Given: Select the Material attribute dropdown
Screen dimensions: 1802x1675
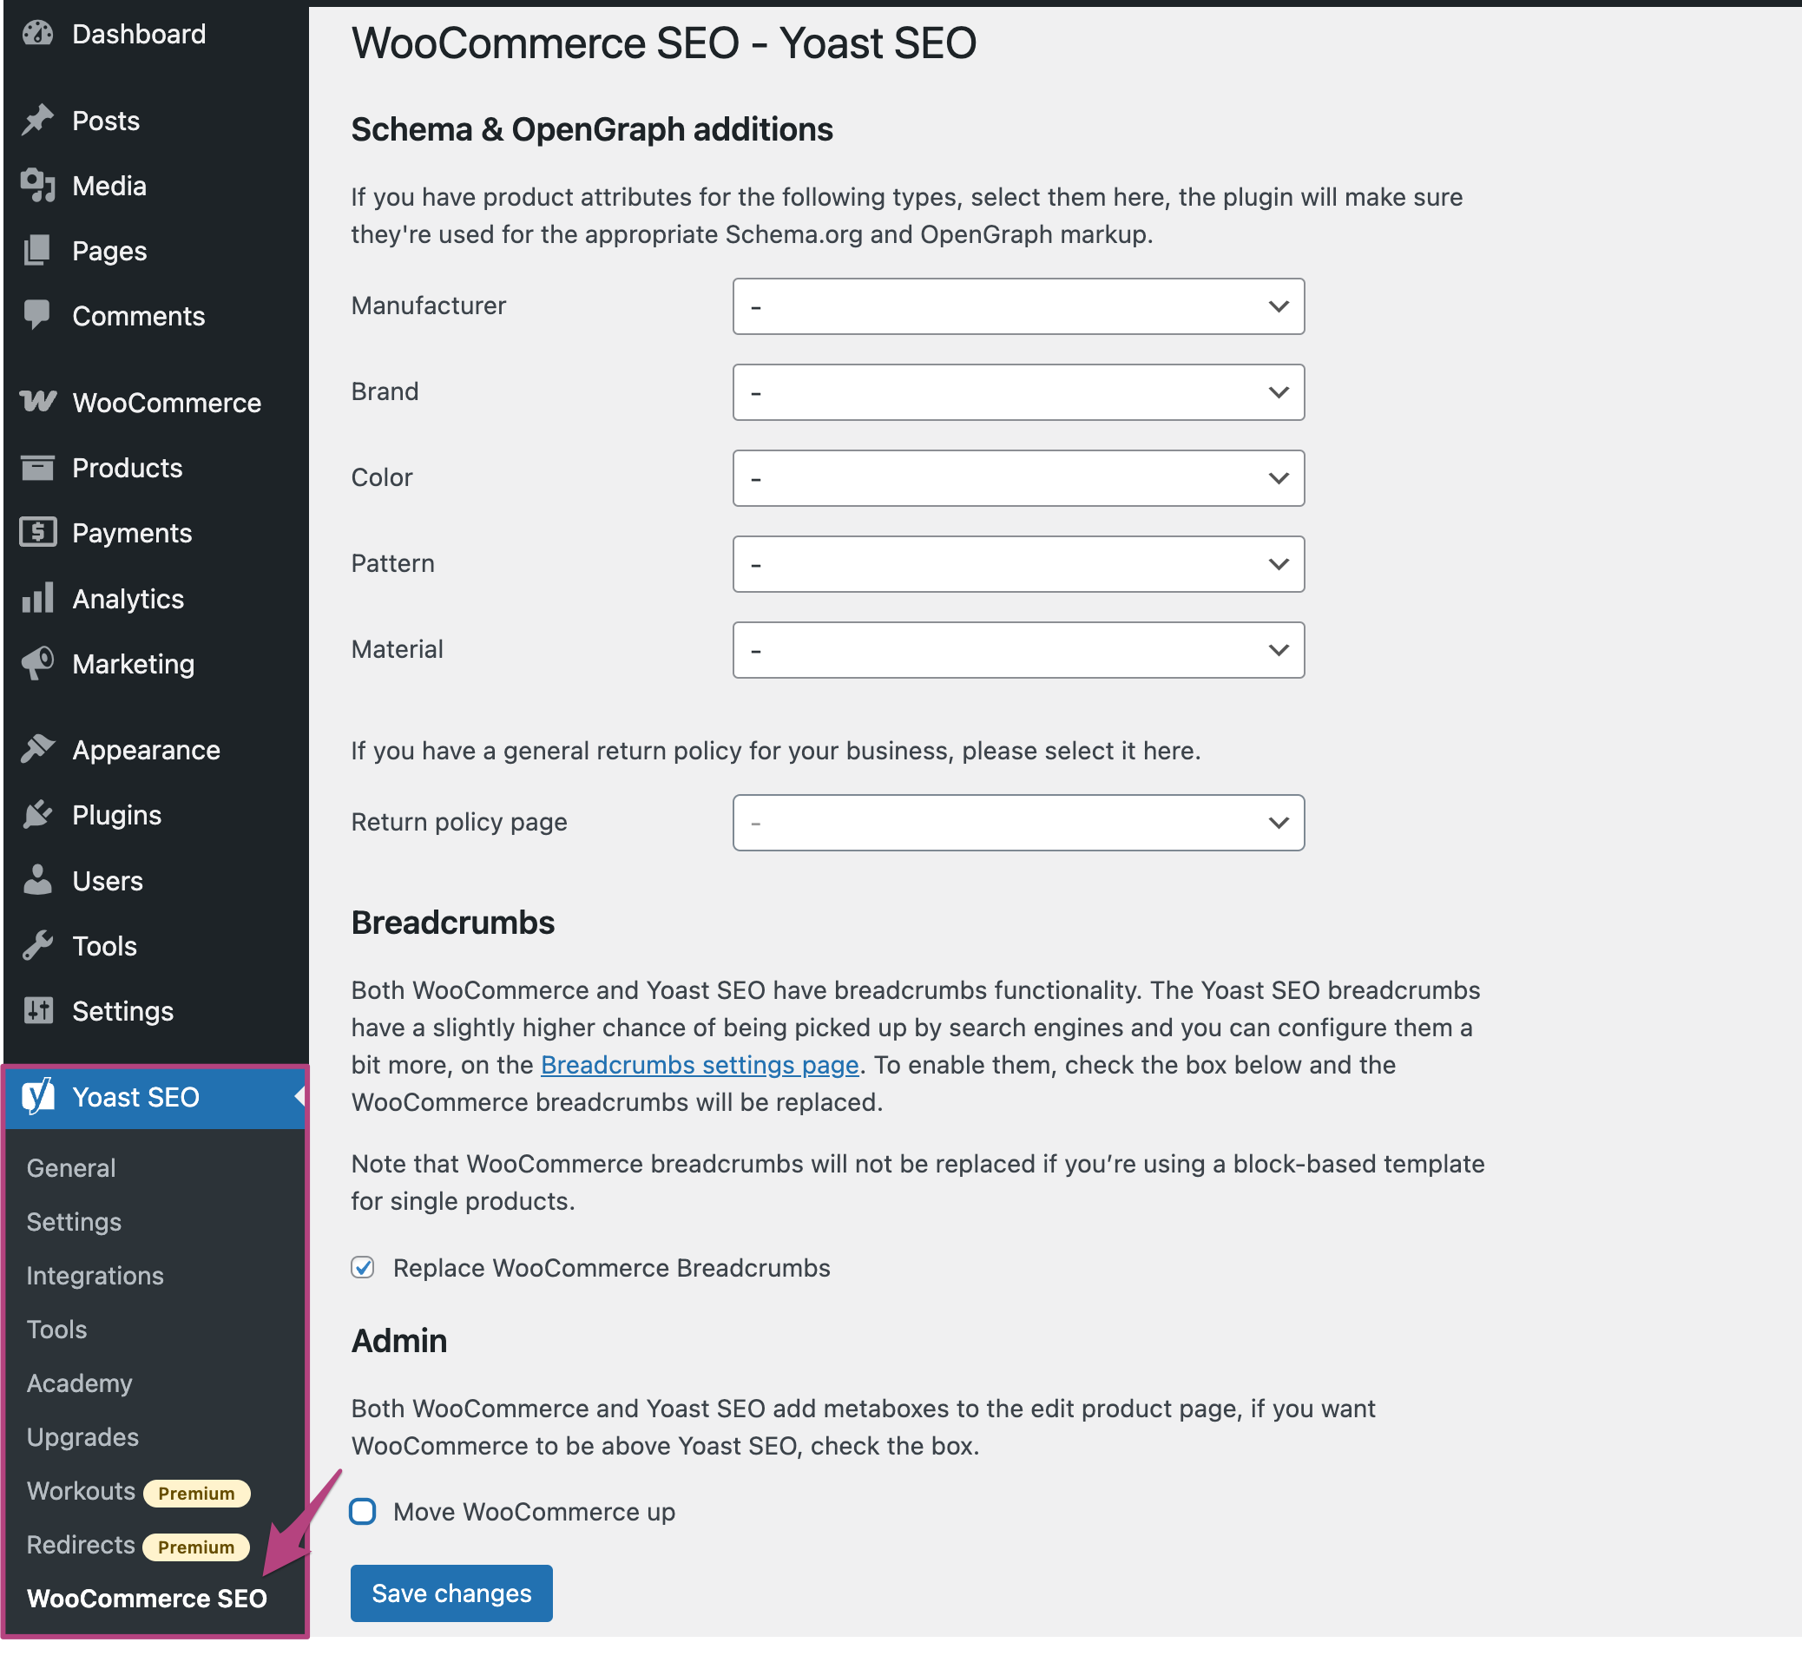Looking at the screenshot, I should click(1018, 650).
